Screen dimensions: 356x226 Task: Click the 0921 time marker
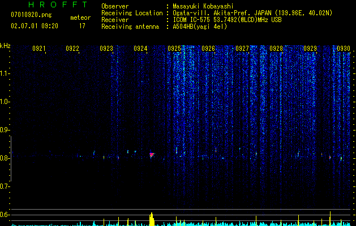point(38,48)
